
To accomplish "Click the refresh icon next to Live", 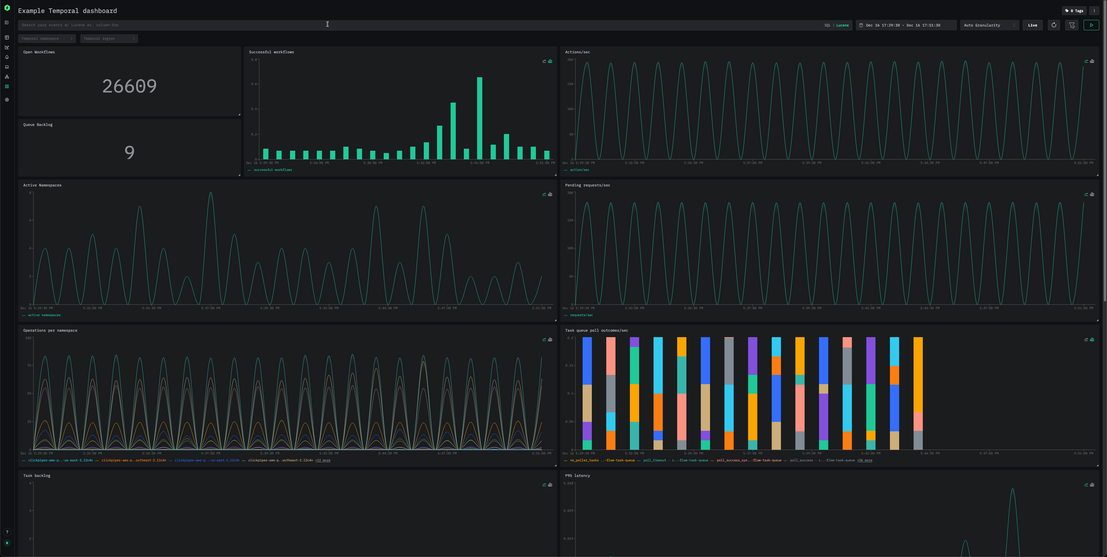I will 1054,25.
